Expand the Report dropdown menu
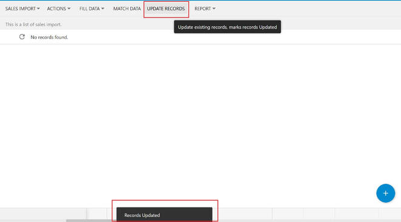The height and width of the screenshot is (222, 401). tap(205, 8)
